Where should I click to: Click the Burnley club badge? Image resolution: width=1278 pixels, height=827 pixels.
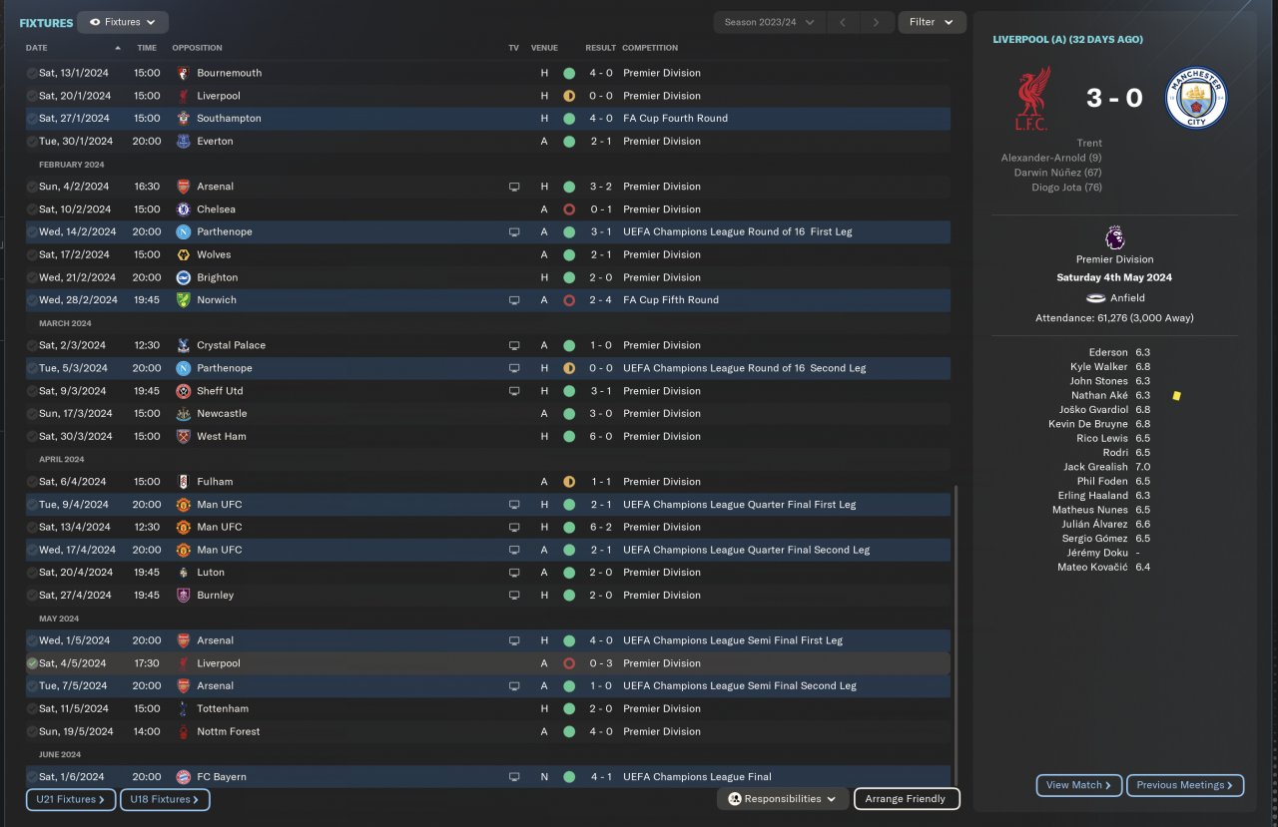183,595
